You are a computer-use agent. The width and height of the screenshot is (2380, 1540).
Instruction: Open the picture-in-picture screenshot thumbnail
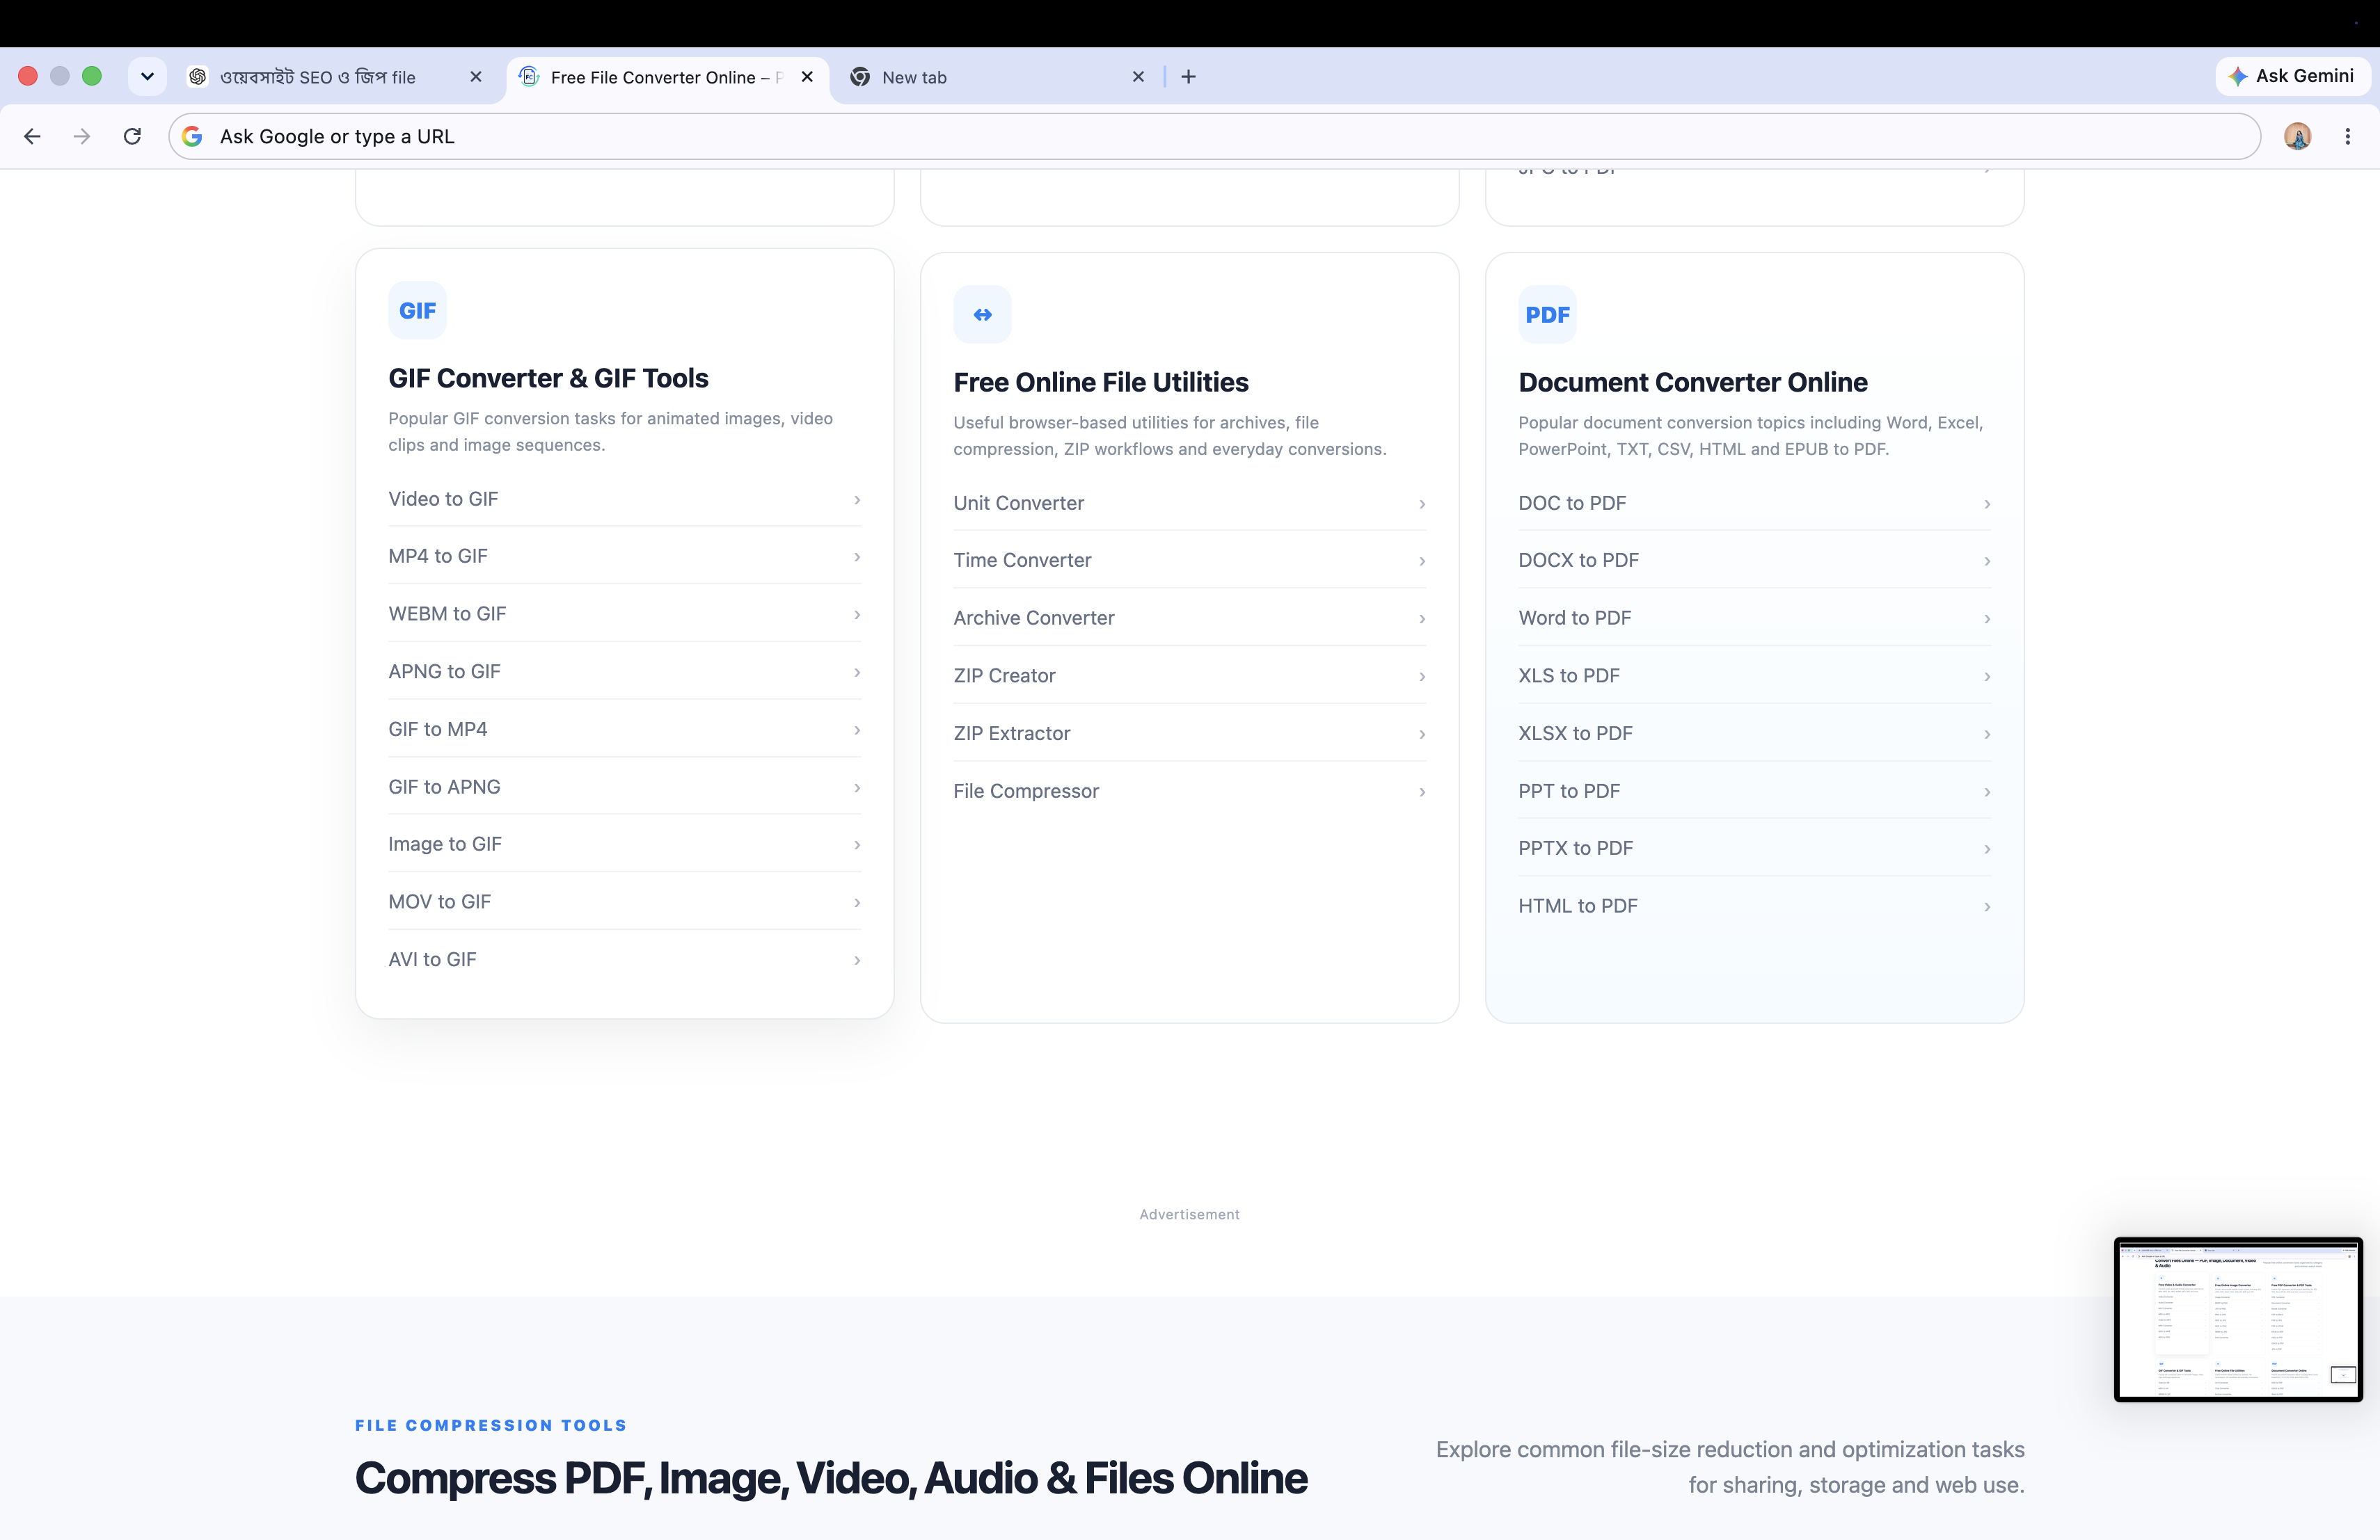click(2238, 1319)
